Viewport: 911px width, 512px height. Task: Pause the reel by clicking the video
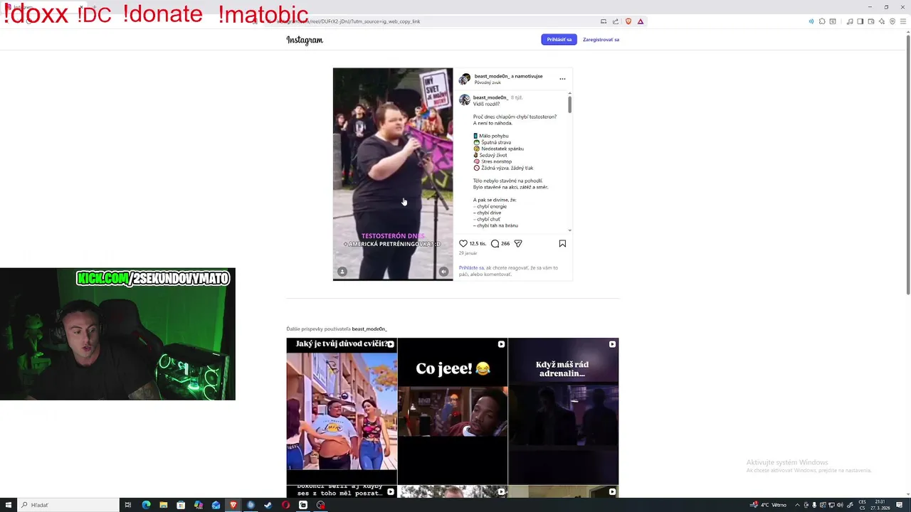point(393,174)
